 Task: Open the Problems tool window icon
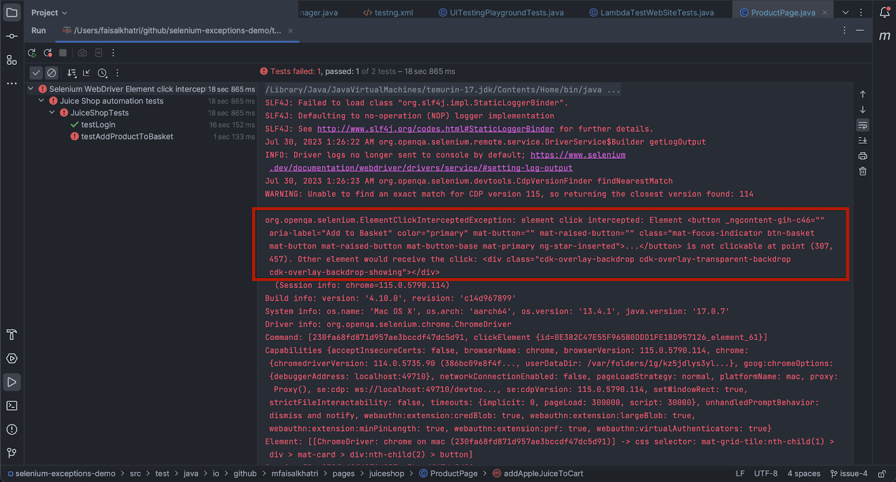coord(12,429)
